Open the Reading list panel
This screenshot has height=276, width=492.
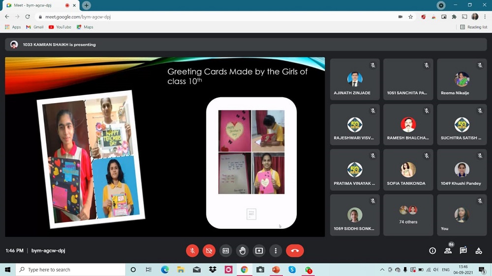pos(473,27)
